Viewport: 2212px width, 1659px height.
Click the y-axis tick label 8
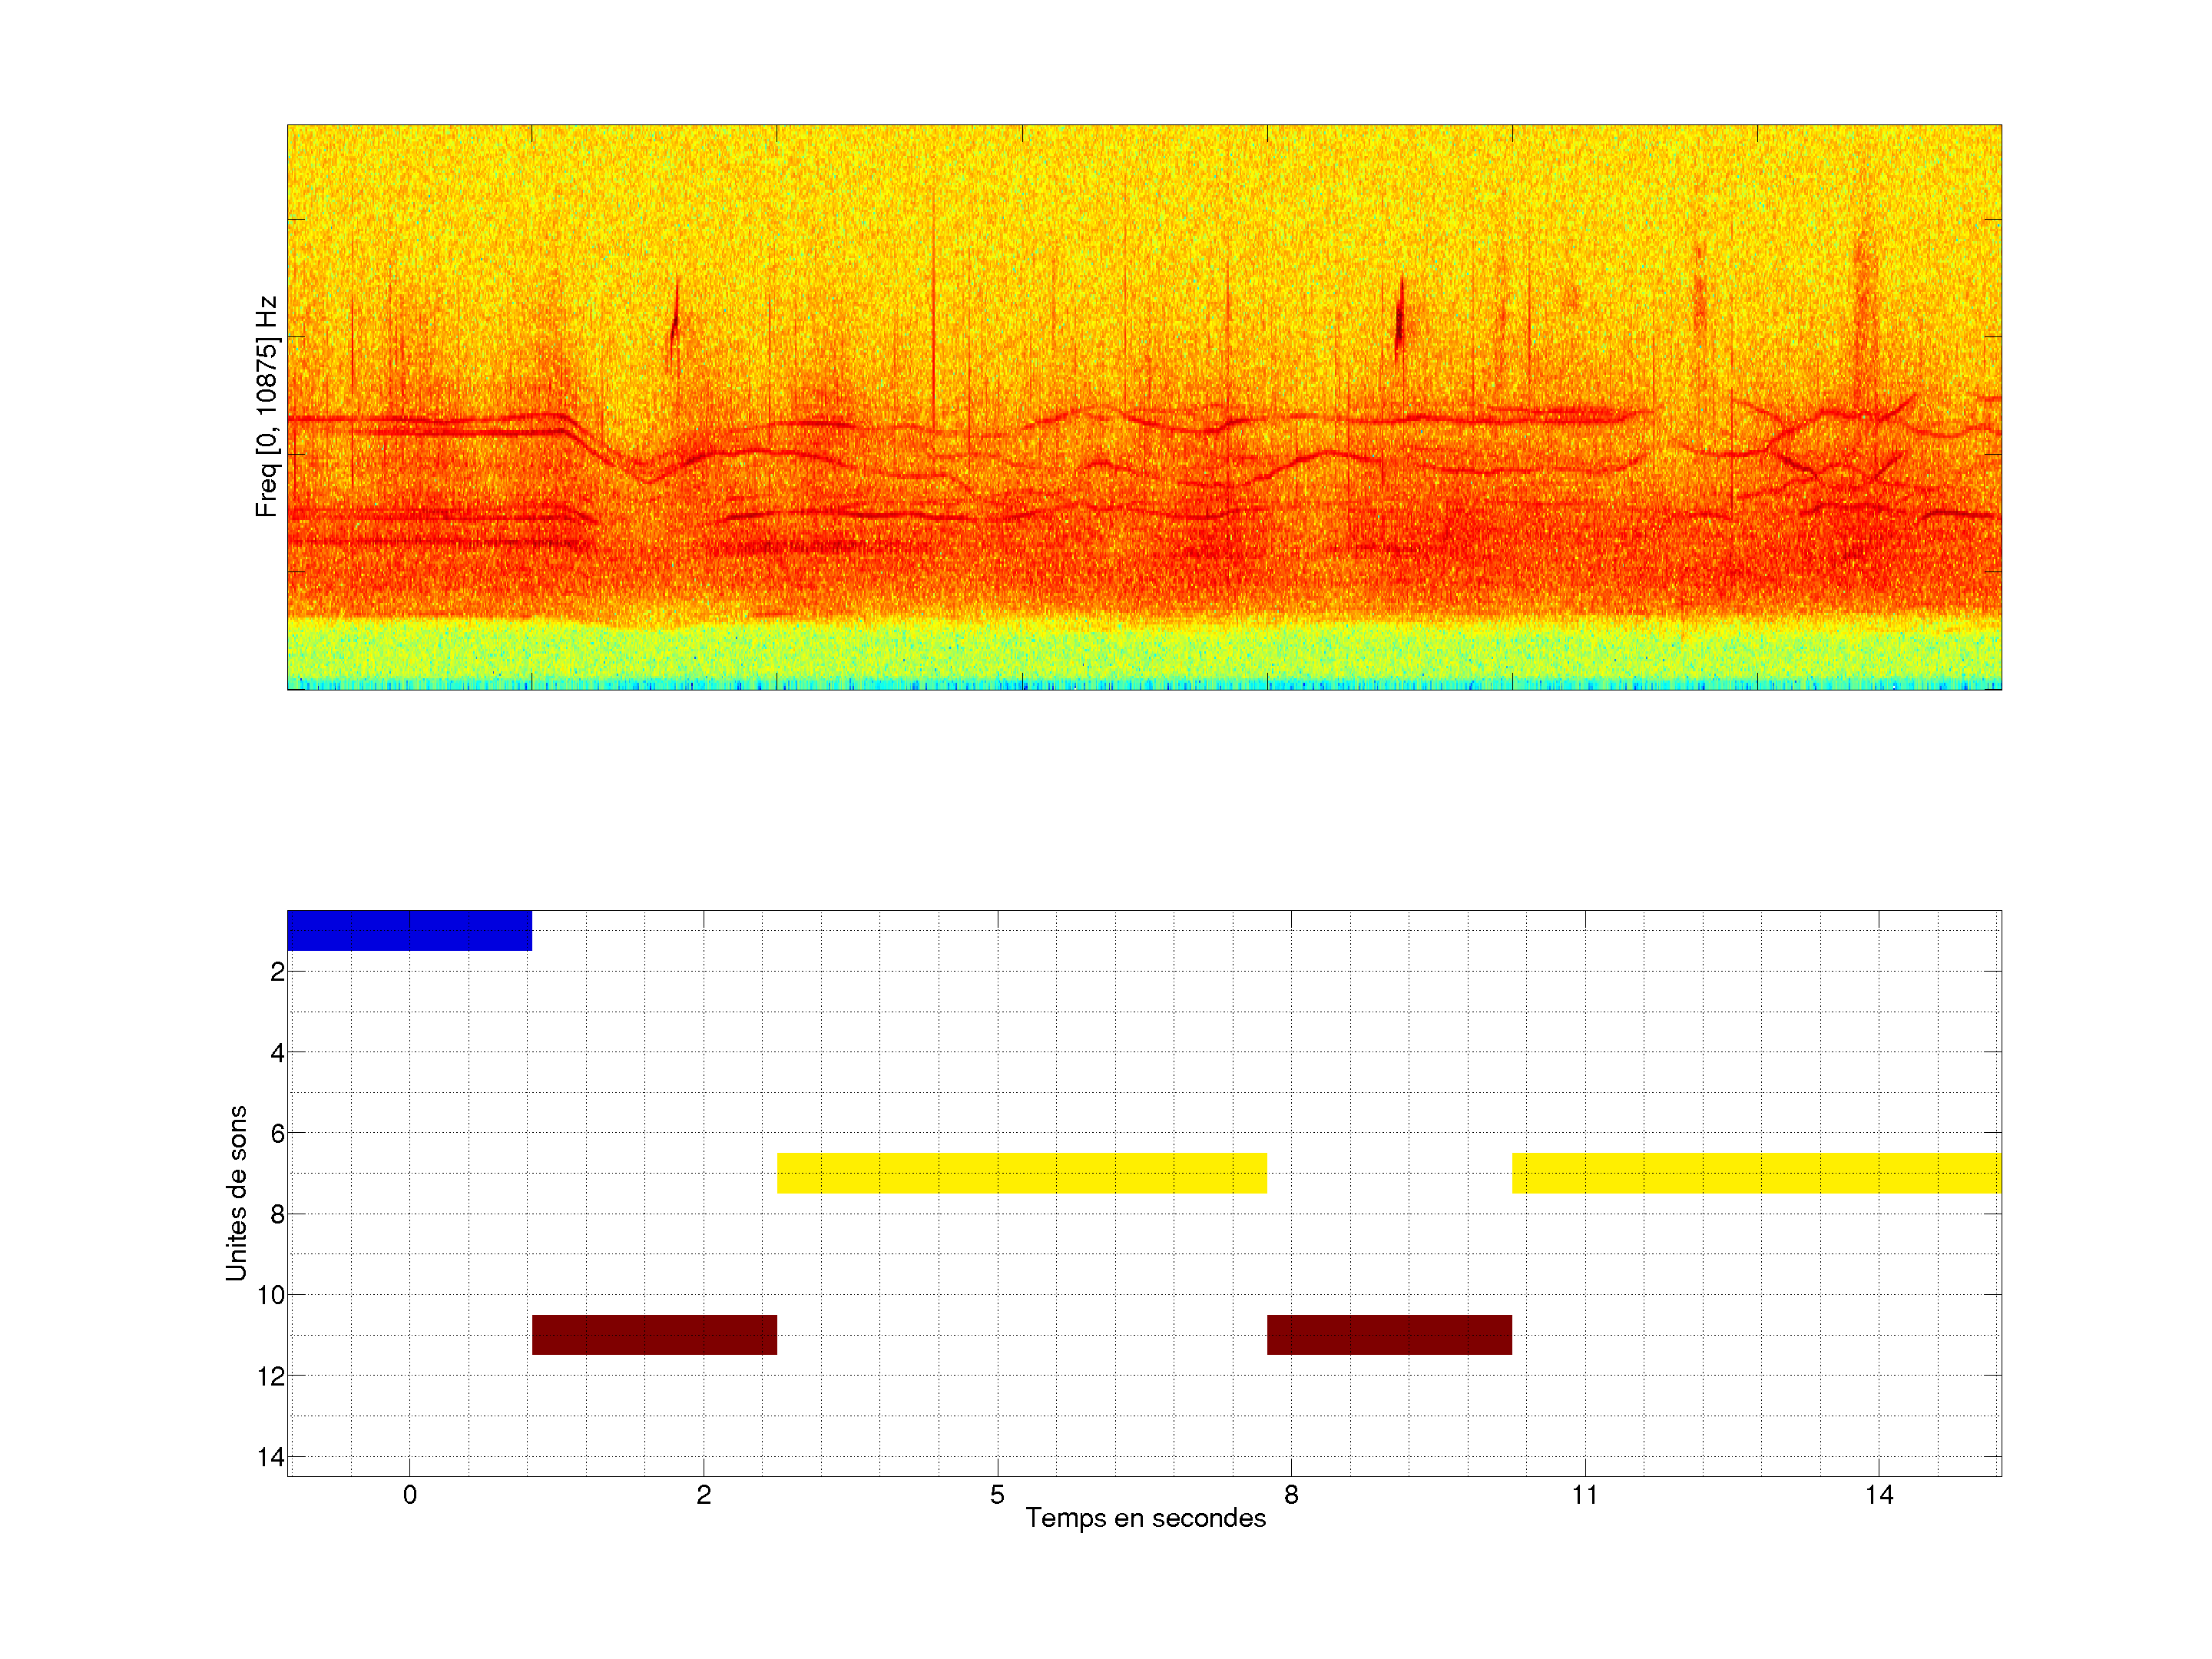pos(277,1214)
